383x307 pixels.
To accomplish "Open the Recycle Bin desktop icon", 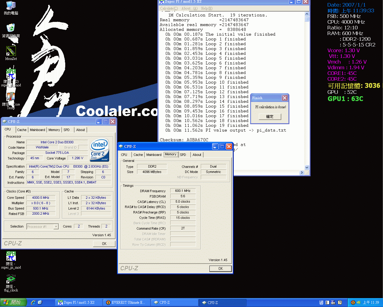I will [x=11, y=31].
